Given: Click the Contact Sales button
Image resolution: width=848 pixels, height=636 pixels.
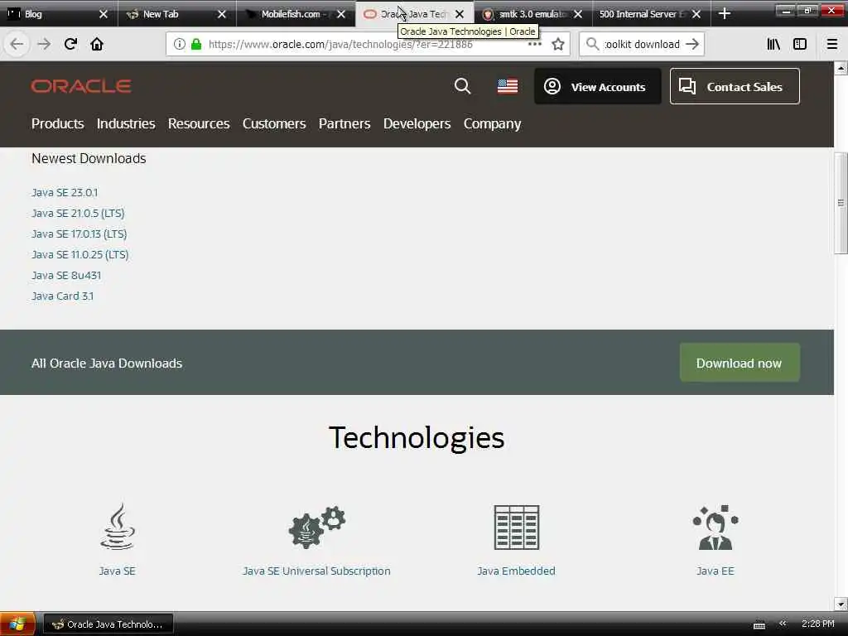Looking at the screenshot, I should click(735, 86).
